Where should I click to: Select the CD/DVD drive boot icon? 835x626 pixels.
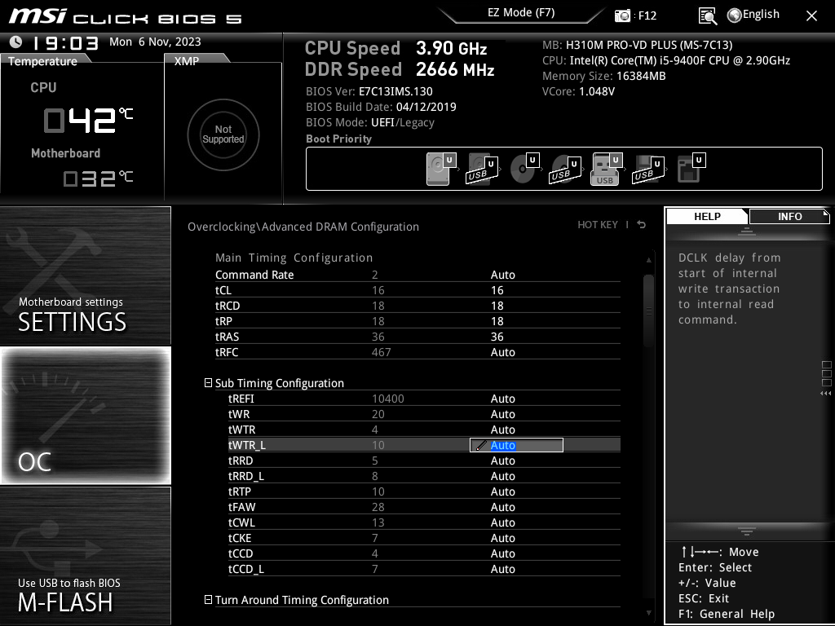click(524, 168)
